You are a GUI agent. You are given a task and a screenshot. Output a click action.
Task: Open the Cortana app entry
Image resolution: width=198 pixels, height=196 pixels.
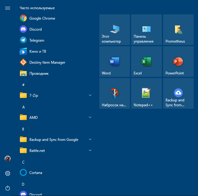click(x=55, y=172)
